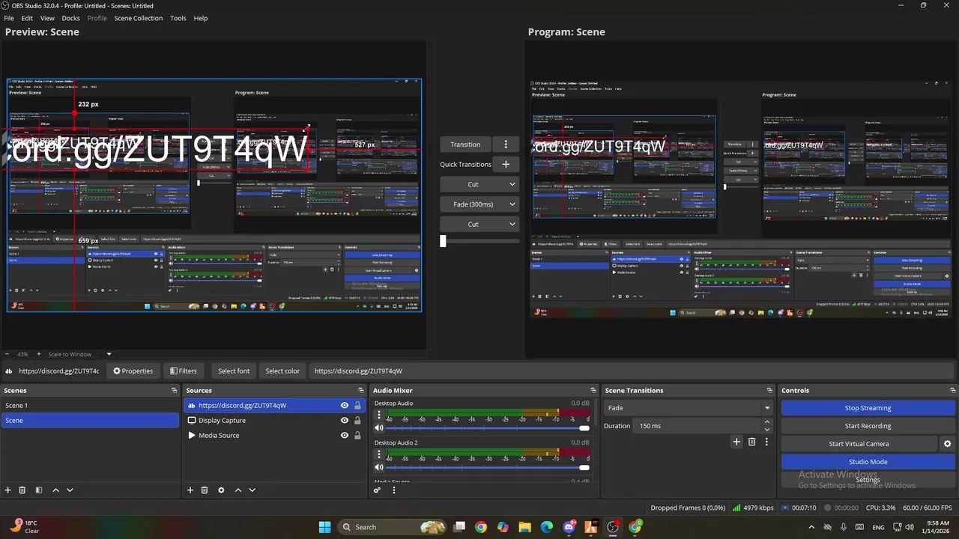Screen dimensions: 959x539
Task: Open the Docks menu
Action: point(70,18)
